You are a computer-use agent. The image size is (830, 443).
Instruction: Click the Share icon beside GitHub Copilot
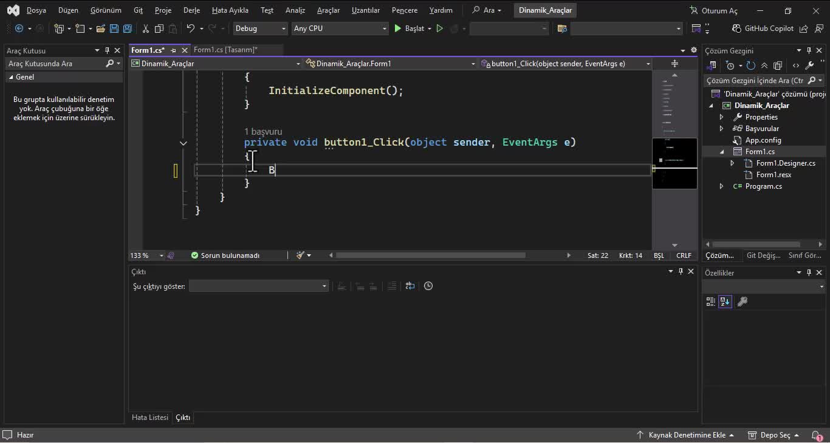804,29
